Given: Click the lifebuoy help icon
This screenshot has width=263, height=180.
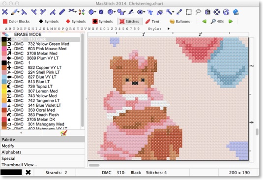Looking at the screenshot, I should (x=217, y=12).
